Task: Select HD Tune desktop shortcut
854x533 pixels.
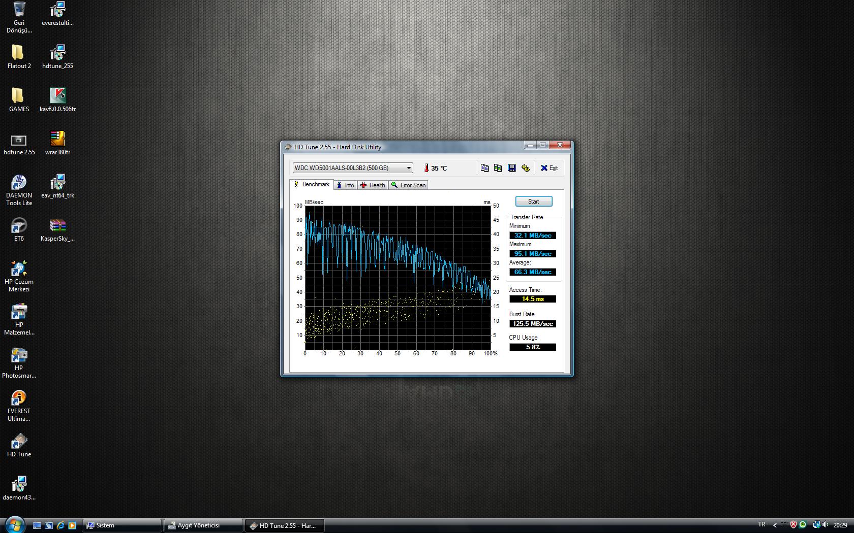Action: (x=19, y=445)
